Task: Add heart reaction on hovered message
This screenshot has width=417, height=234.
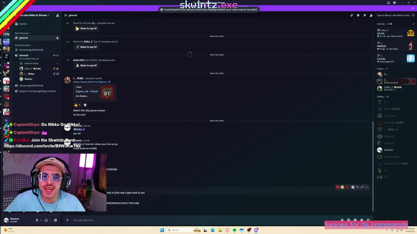Action: 338,187
